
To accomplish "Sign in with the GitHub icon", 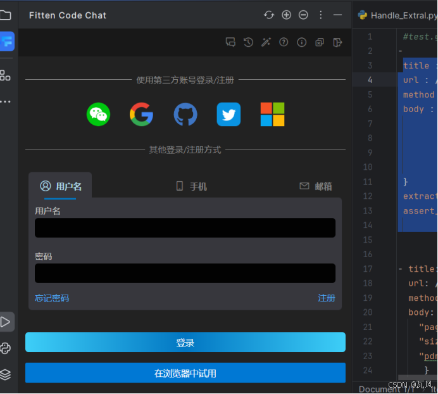I will (185, 115).
